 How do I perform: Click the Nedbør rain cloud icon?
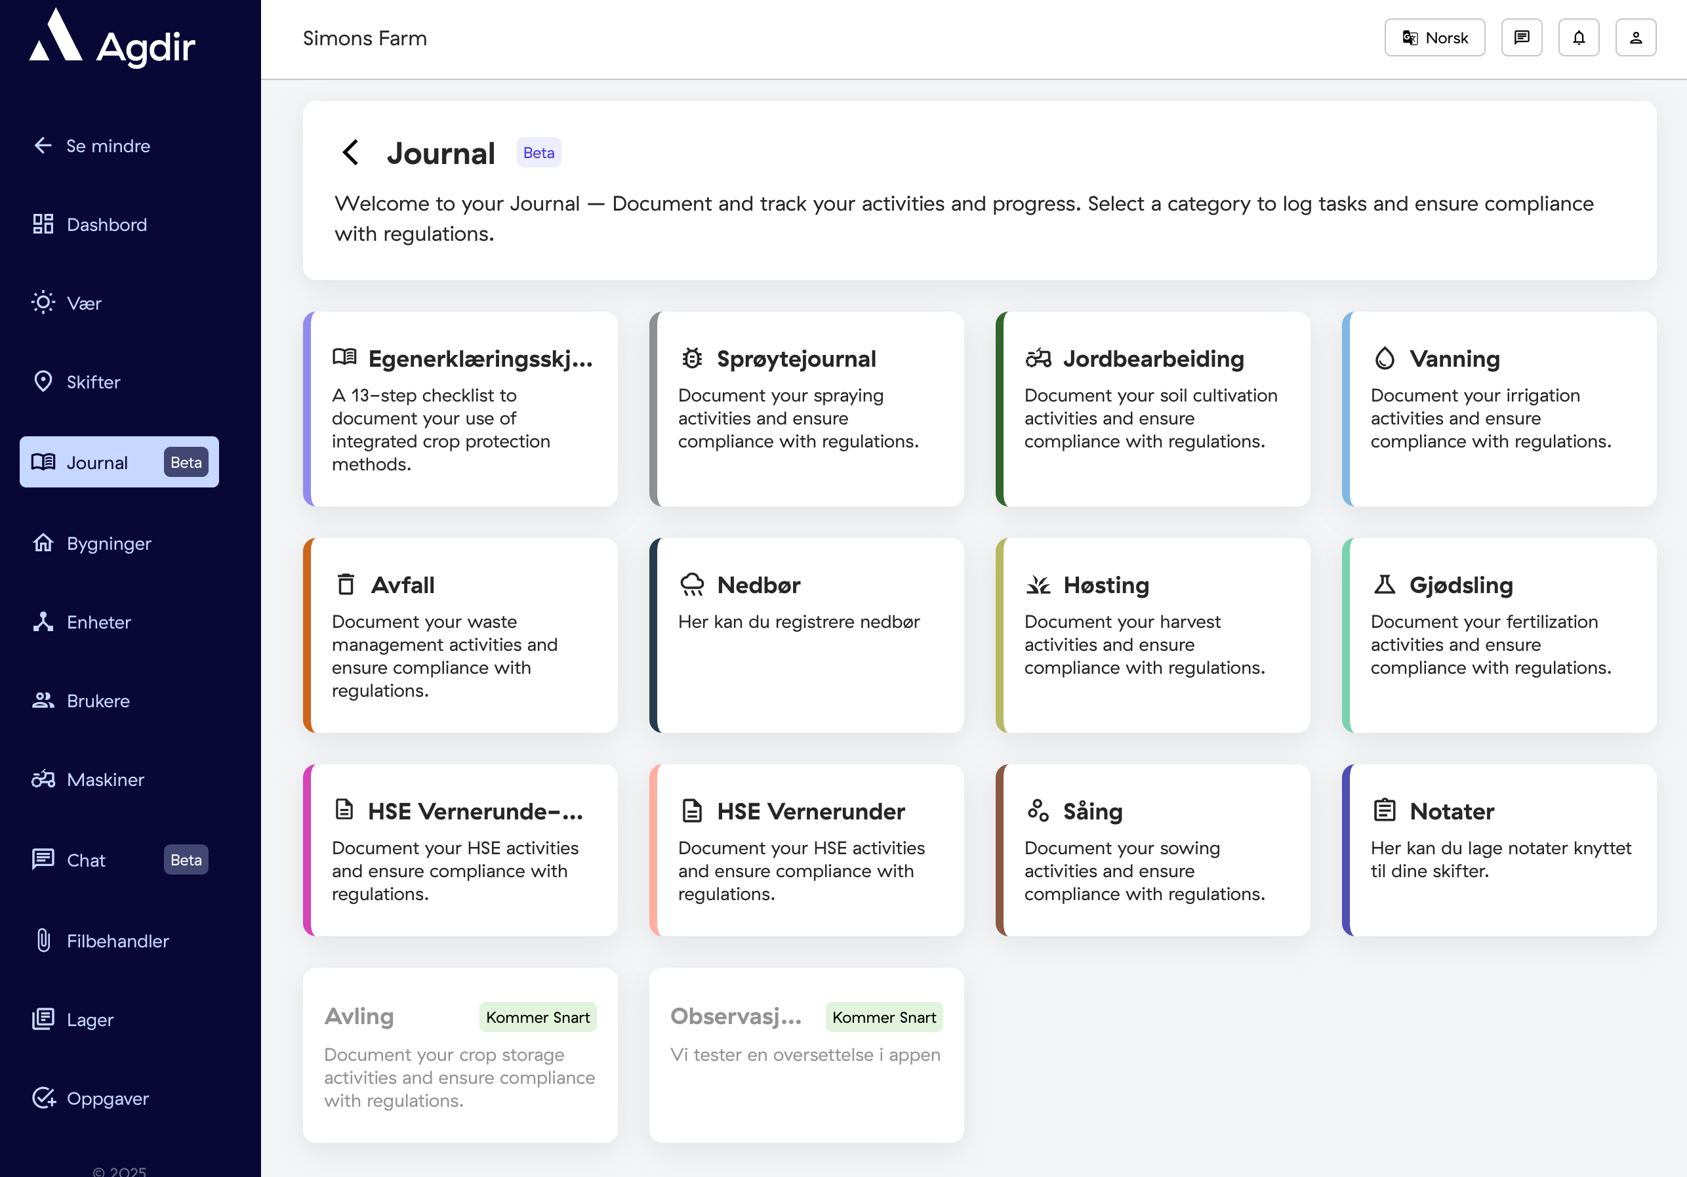691,585
